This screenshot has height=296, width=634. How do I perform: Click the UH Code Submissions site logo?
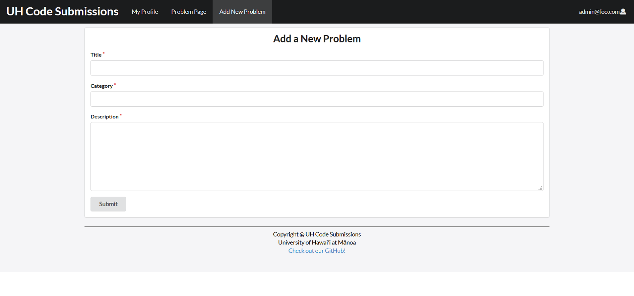point(62,11)
